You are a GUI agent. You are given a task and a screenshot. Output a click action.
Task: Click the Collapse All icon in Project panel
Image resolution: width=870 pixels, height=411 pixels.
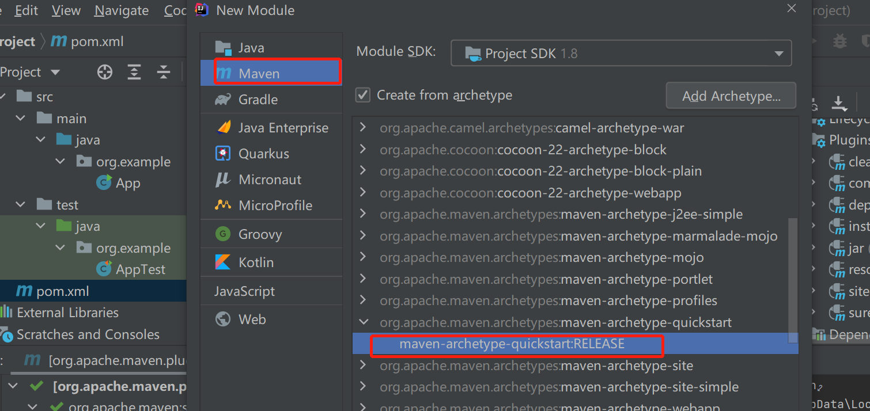coord(164,72)
